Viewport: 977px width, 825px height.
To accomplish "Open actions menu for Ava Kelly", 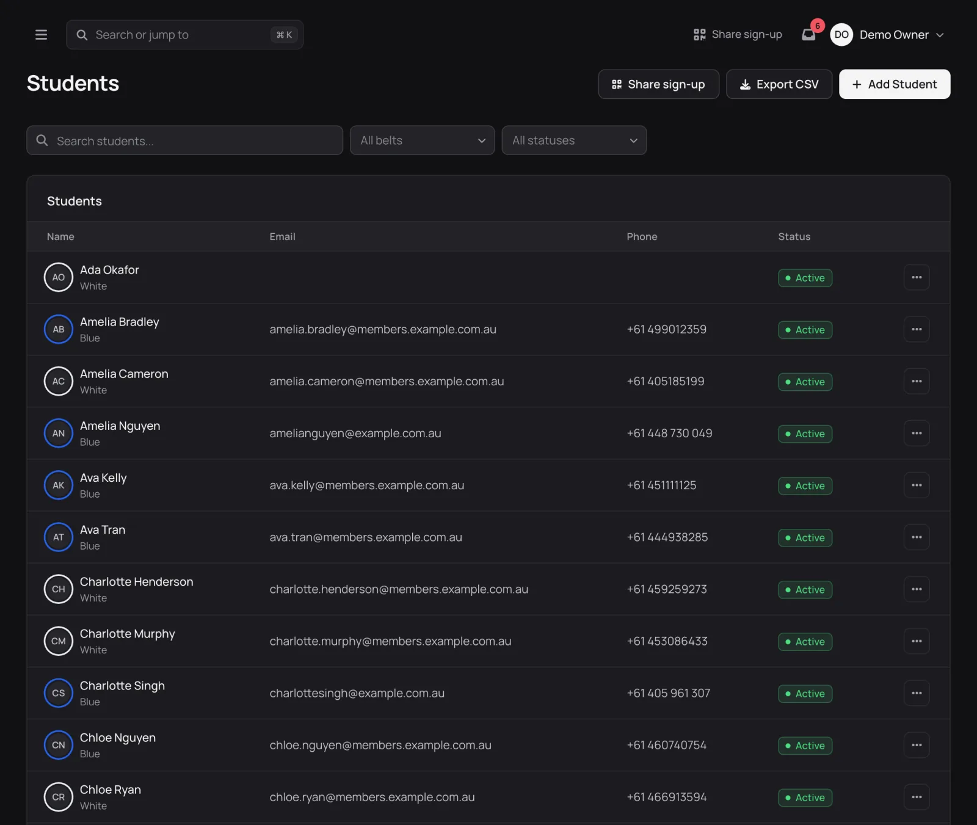I will (917, 485).
